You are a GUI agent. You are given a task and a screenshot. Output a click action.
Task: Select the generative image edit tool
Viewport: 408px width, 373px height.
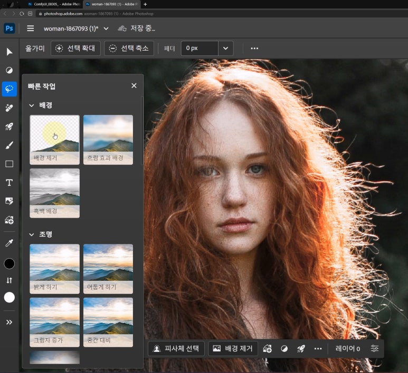(10, 201)
